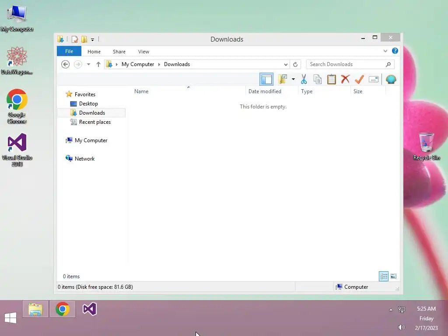Click the E-mail envelope toolbar icon
The height and width of the screenshot is (336, 448).
374,79
